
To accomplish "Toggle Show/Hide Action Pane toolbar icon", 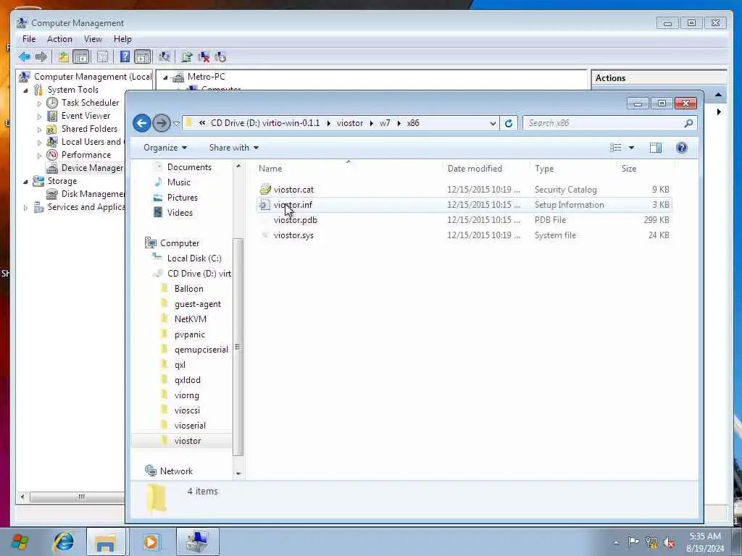I will [142, 57].
